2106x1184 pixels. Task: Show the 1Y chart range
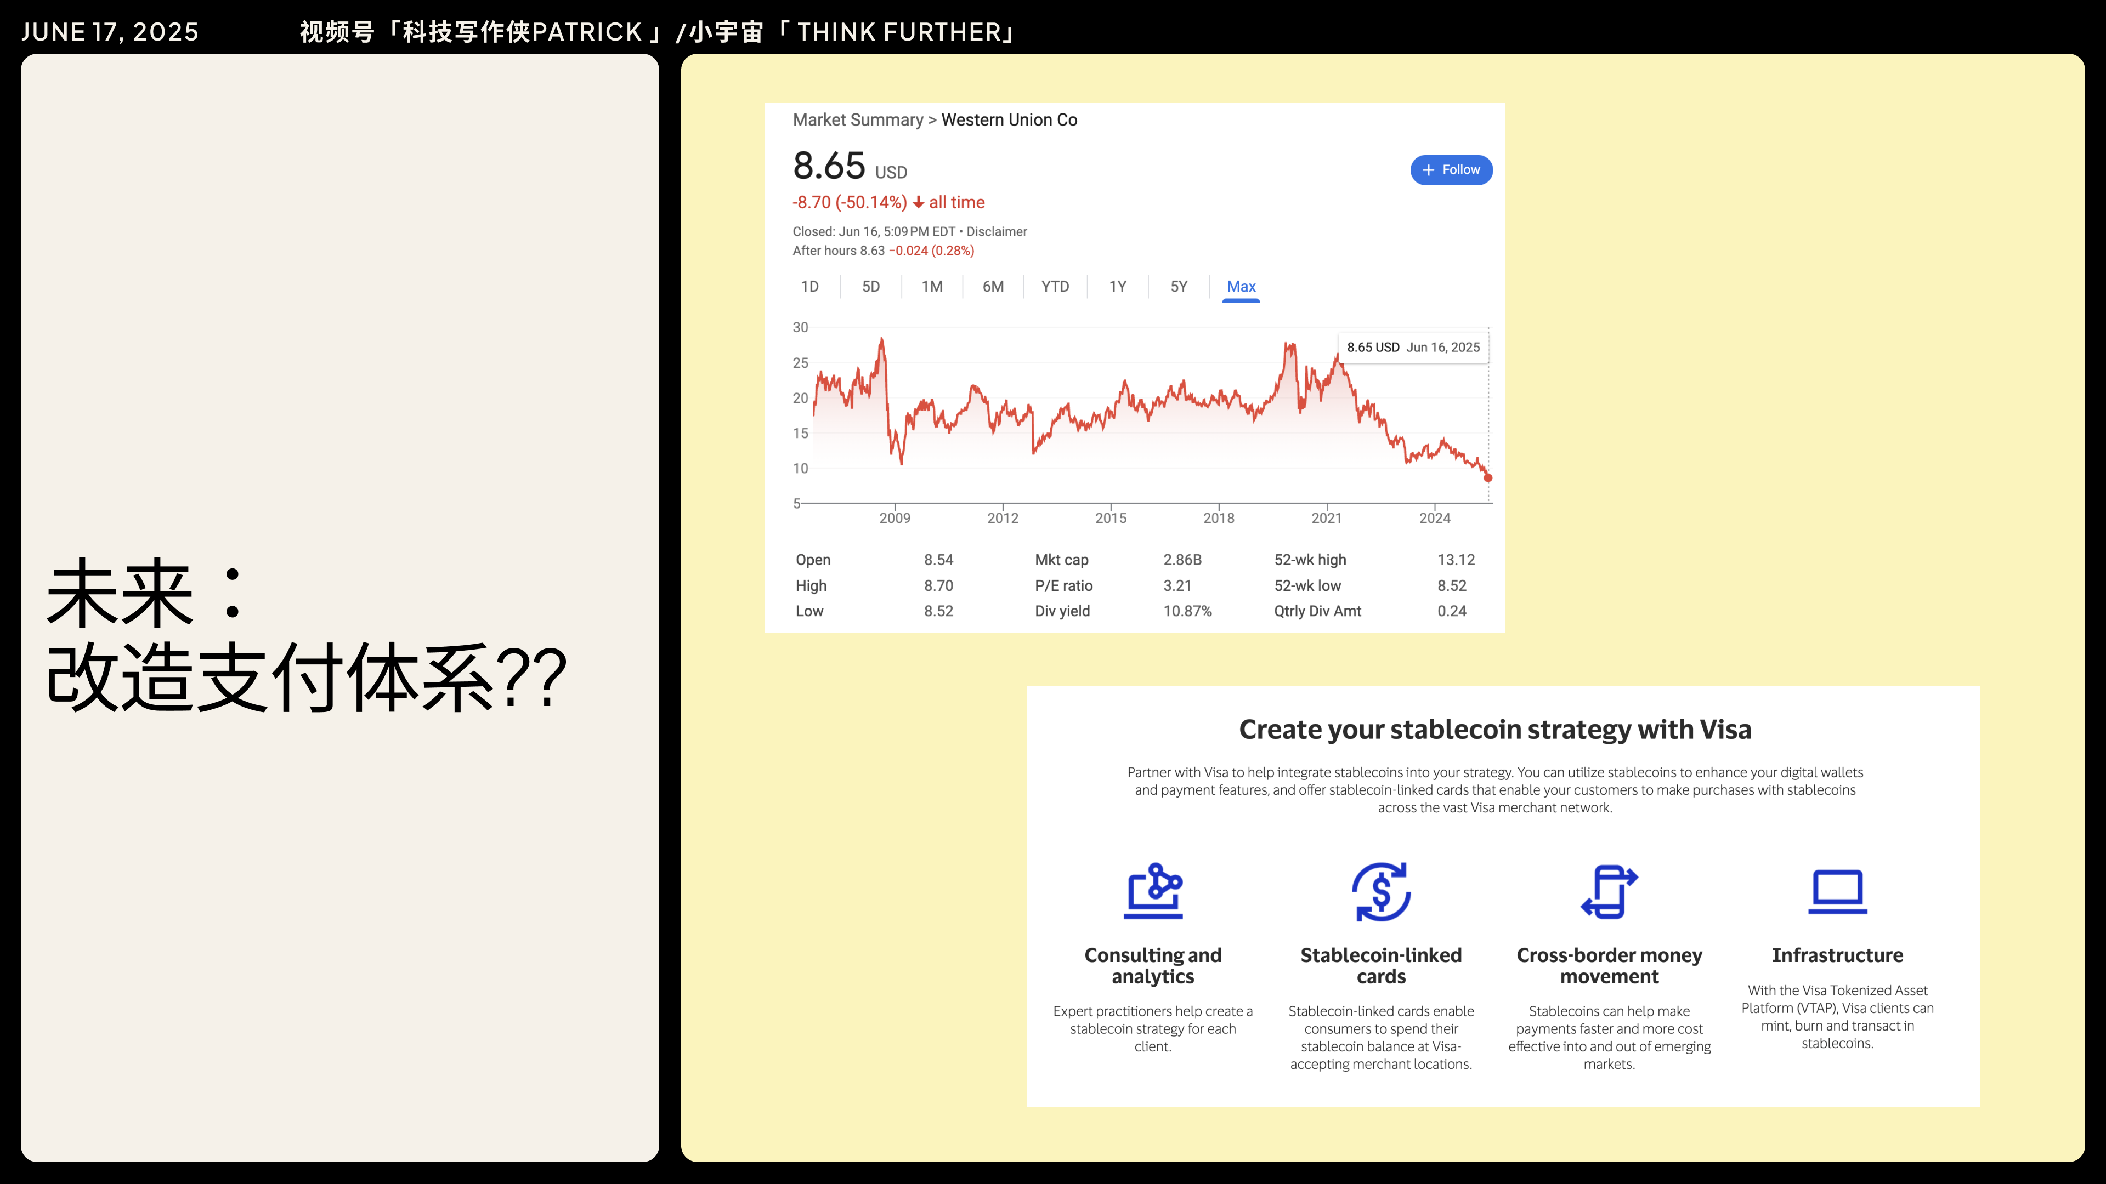pyautogui.click(x=1118, y=287)
